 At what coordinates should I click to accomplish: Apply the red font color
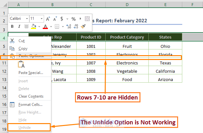tap(45, 26)
